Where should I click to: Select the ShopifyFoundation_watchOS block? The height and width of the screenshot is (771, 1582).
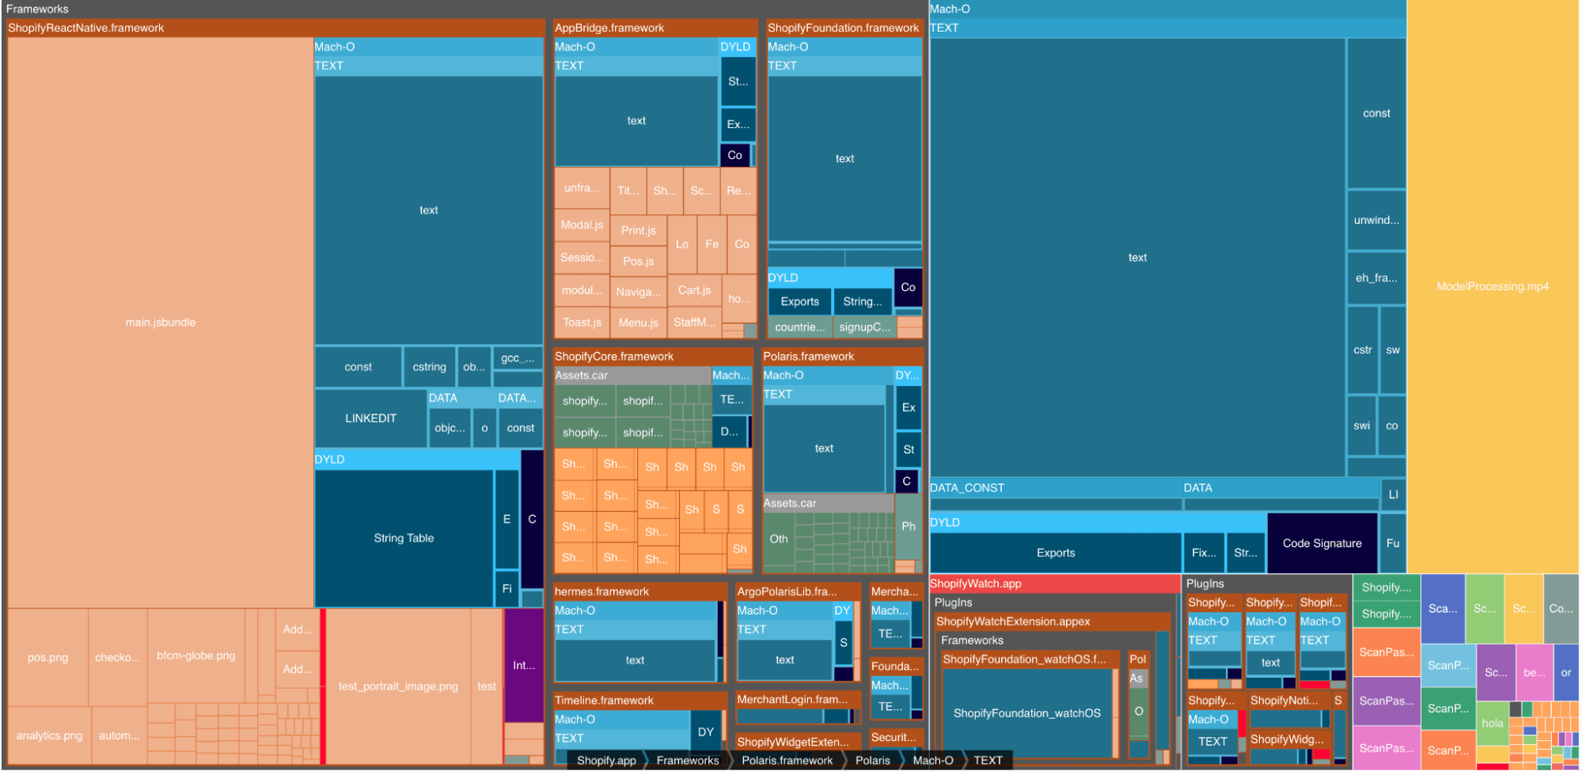pyautogui.click(x=1028, y=712)
